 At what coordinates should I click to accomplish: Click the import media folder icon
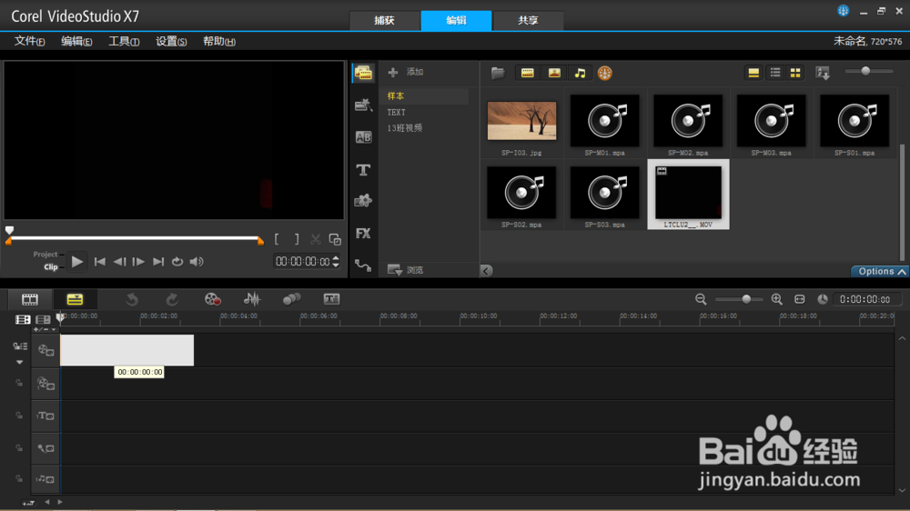tap(498, 73)
